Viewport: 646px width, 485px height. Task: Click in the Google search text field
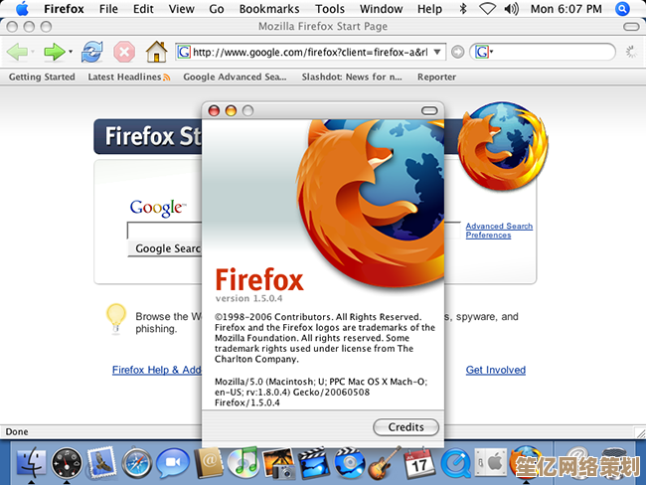coord(165,231)
